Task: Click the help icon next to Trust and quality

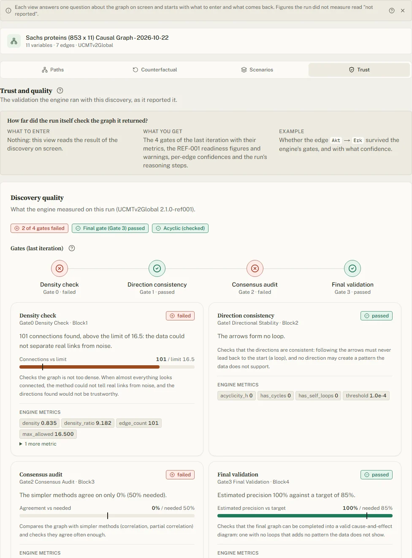Action: tap(60, 90)
